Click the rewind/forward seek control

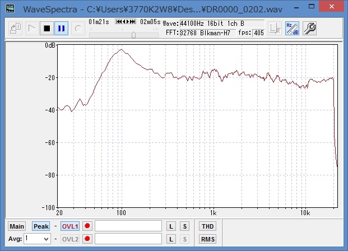125,21
